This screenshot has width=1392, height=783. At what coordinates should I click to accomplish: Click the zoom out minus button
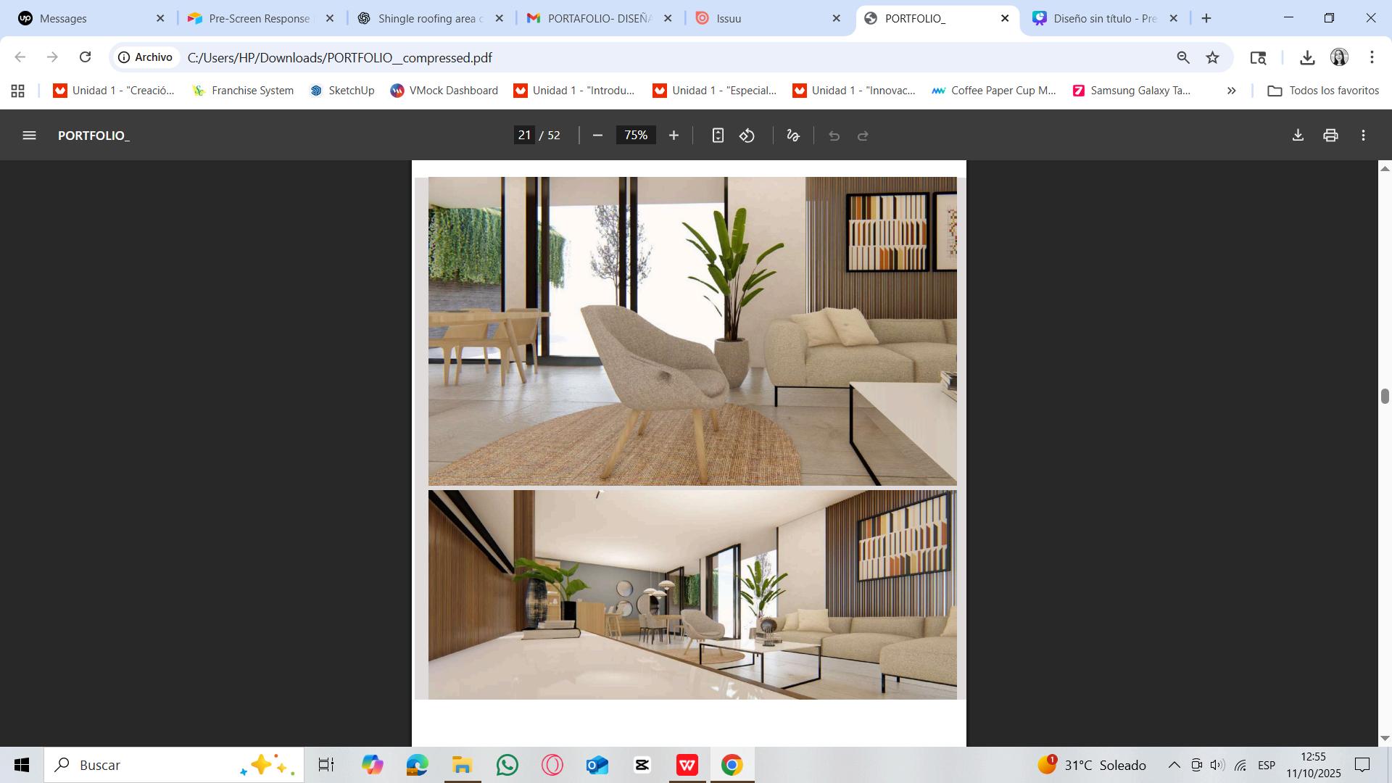[597, 136]
